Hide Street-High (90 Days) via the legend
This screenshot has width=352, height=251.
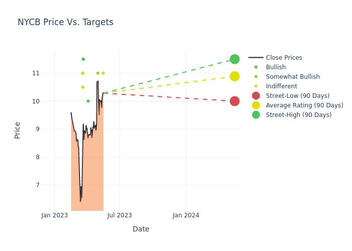pyautogui.click(x=299, y=115)
